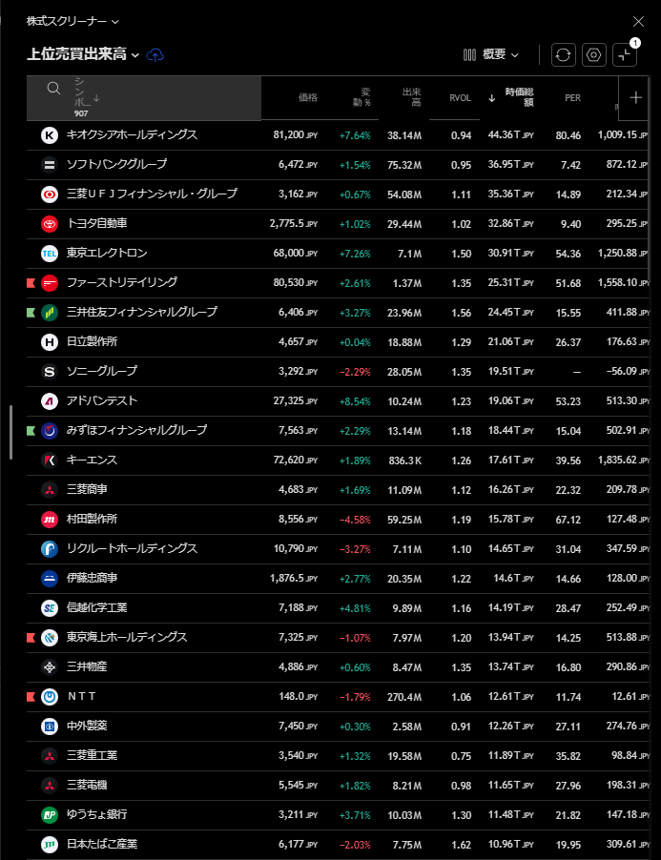Screen dimensions: 661x860
Task: Click the -4.58% change of 村田製作所
Action: 355,520
